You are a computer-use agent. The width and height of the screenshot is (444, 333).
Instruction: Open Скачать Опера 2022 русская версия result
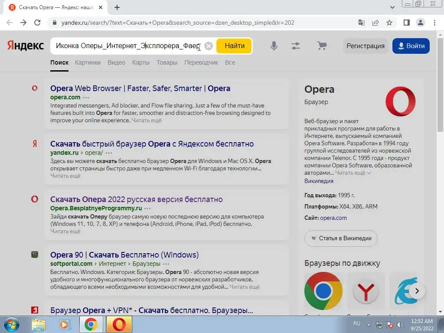(x=137, y=199)
